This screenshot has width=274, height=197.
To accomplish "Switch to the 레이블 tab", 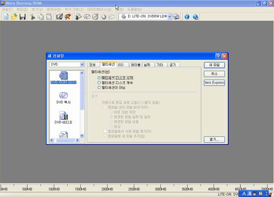I will [x=136, y=65].
